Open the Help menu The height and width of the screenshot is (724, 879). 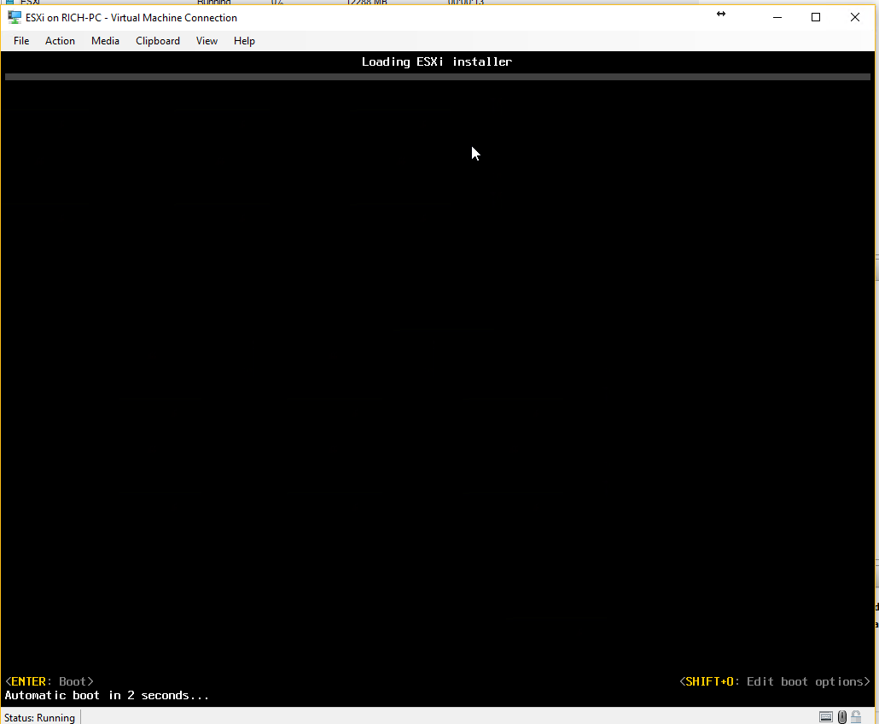pyautogui.click(x=244, y=41)
